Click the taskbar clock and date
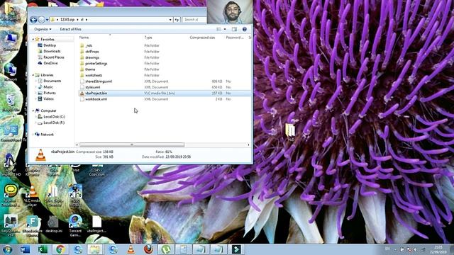 [x=438, y=249]
